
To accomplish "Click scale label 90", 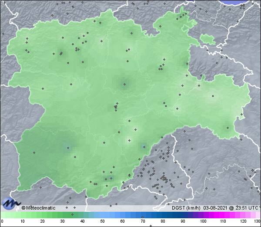I will [183, 221].
